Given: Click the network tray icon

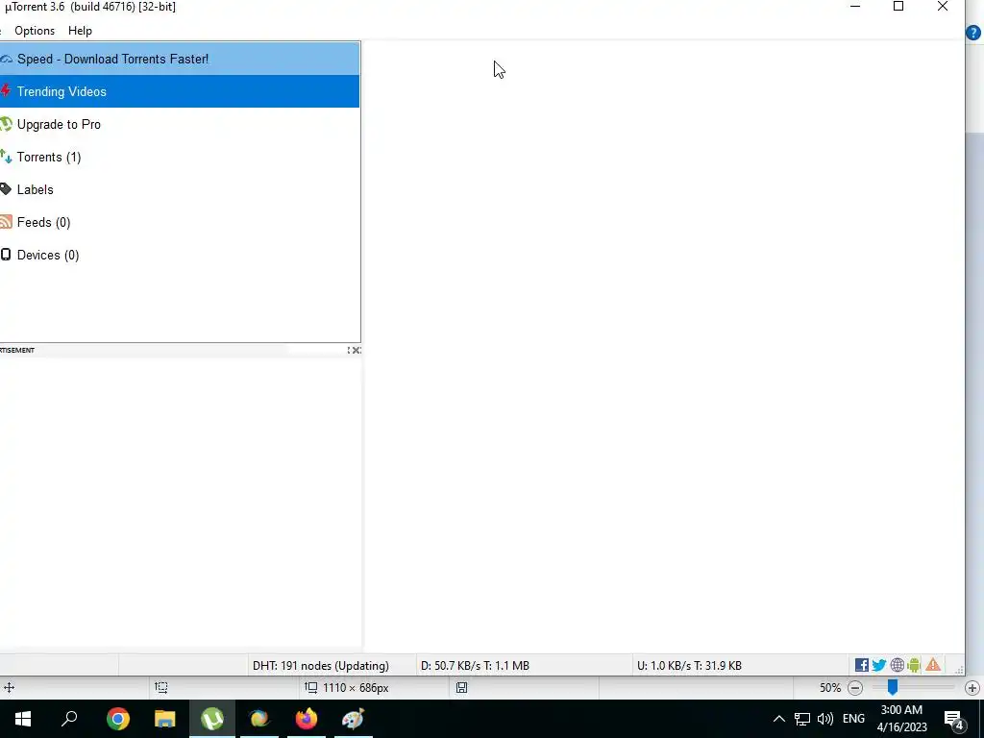Looking at the screenshot, I should 802,719.
